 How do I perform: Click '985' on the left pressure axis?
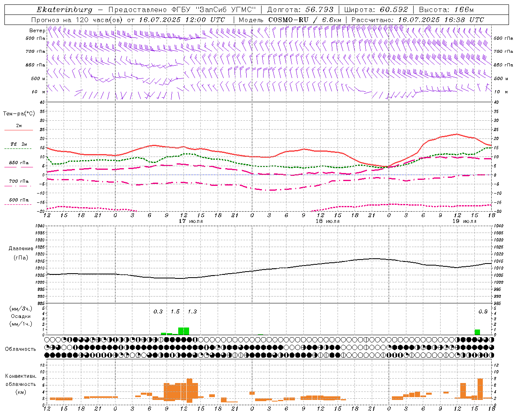(41, 303)
